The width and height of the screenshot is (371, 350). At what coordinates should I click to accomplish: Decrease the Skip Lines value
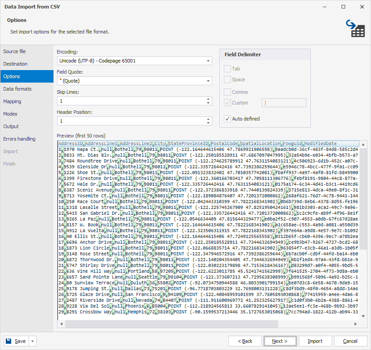[x=208, y=103]
